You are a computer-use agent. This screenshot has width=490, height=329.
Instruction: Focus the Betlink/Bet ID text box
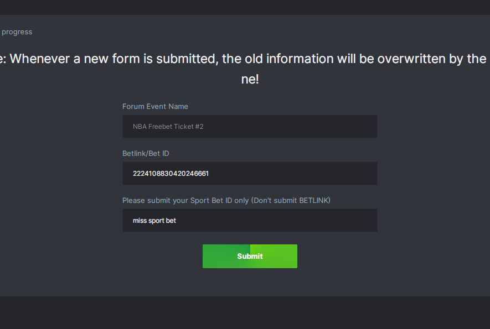pos(249,174)
